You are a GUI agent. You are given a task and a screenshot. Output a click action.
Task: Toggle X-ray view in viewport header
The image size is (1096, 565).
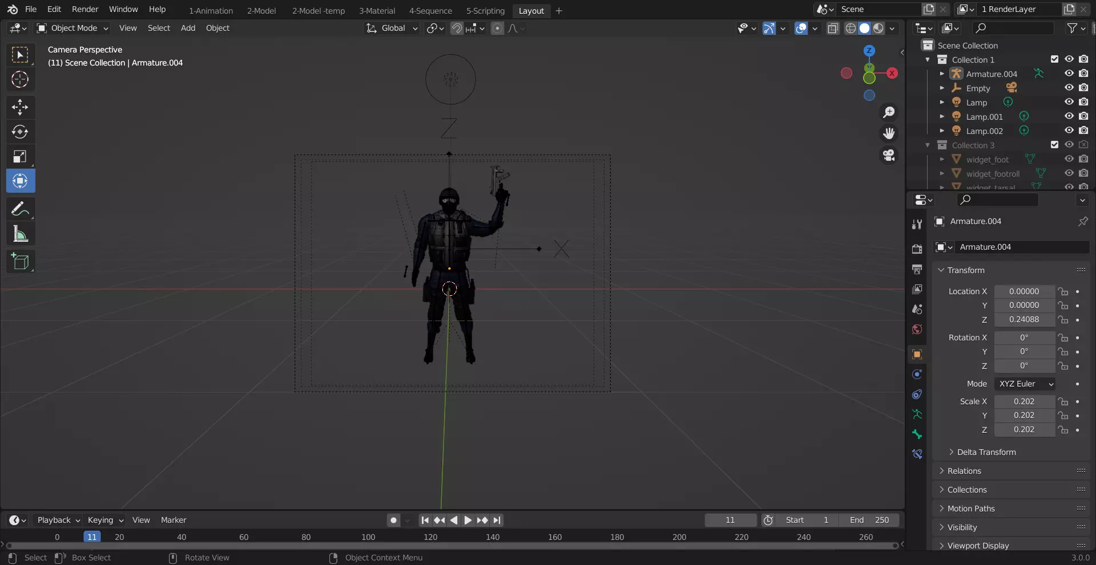point(832,28)
